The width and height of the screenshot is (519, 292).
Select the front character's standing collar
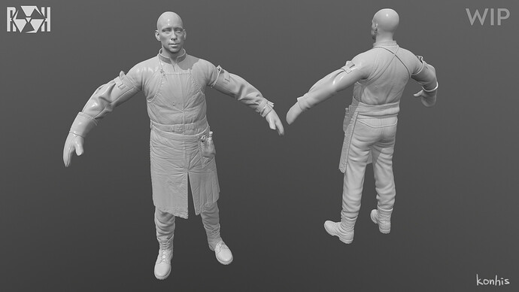coord(172,56)
